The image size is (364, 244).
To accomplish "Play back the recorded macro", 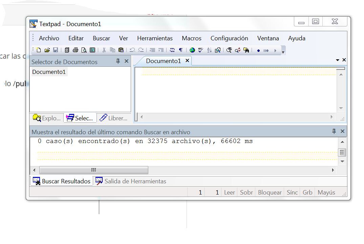I will tap(275, 50).
